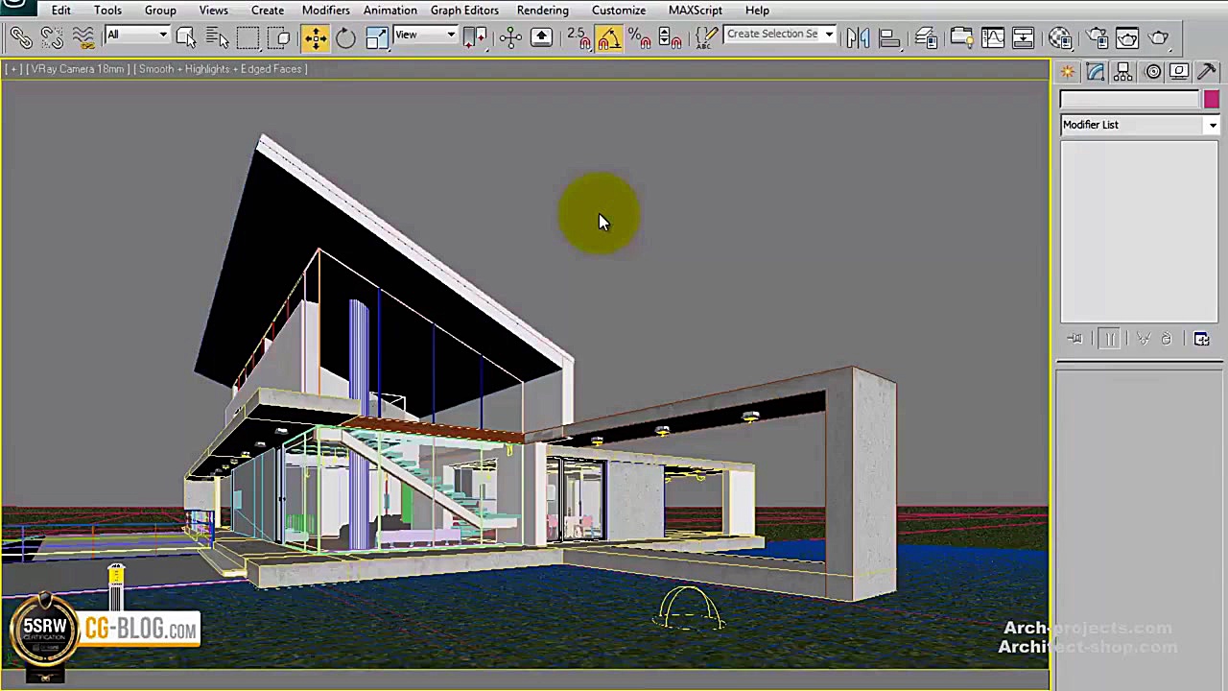The height and width of the screenshot is (691, 1228).
Task: Open Configure Modifier Sets
Action: (1202, 339)
